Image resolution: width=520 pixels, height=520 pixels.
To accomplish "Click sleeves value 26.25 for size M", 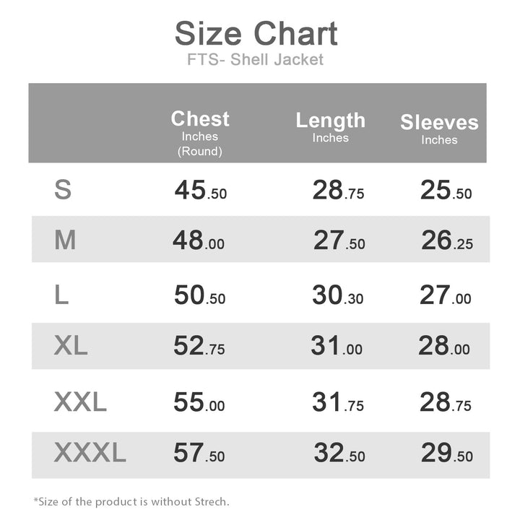I will [x=447, y=241].
